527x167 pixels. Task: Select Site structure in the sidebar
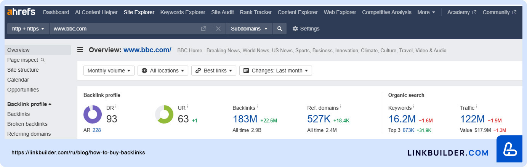23,70
